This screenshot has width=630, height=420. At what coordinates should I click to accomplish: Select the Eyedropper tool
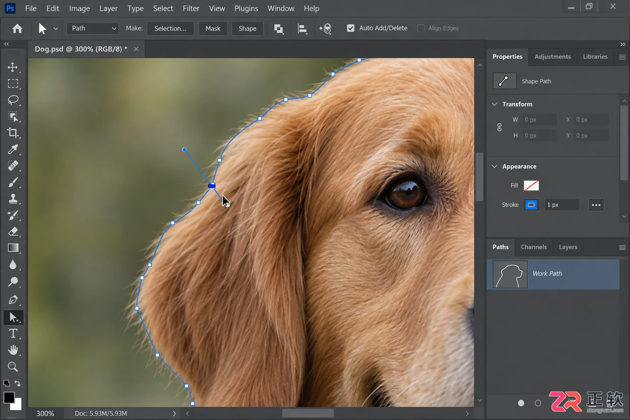pyautogui.click(x=13, y=149)
